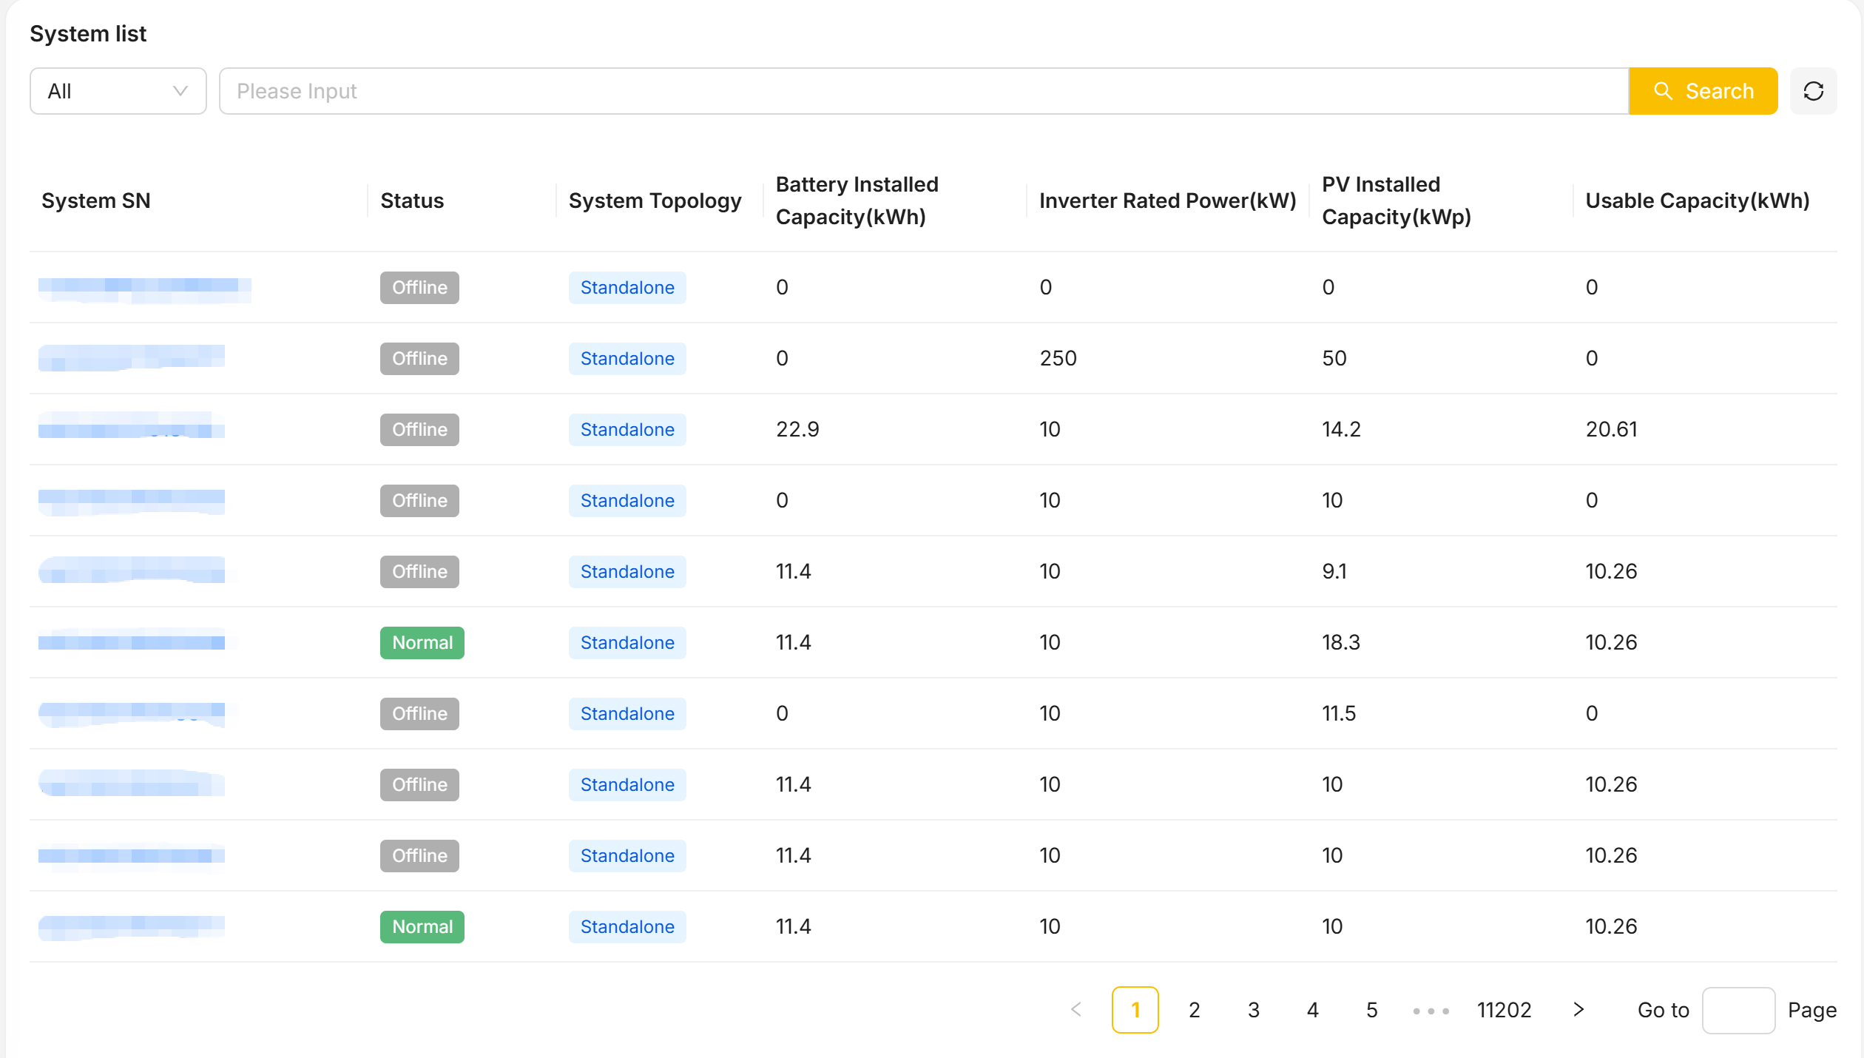Open the System SN link in the 250 kW row

click(132, 358)
